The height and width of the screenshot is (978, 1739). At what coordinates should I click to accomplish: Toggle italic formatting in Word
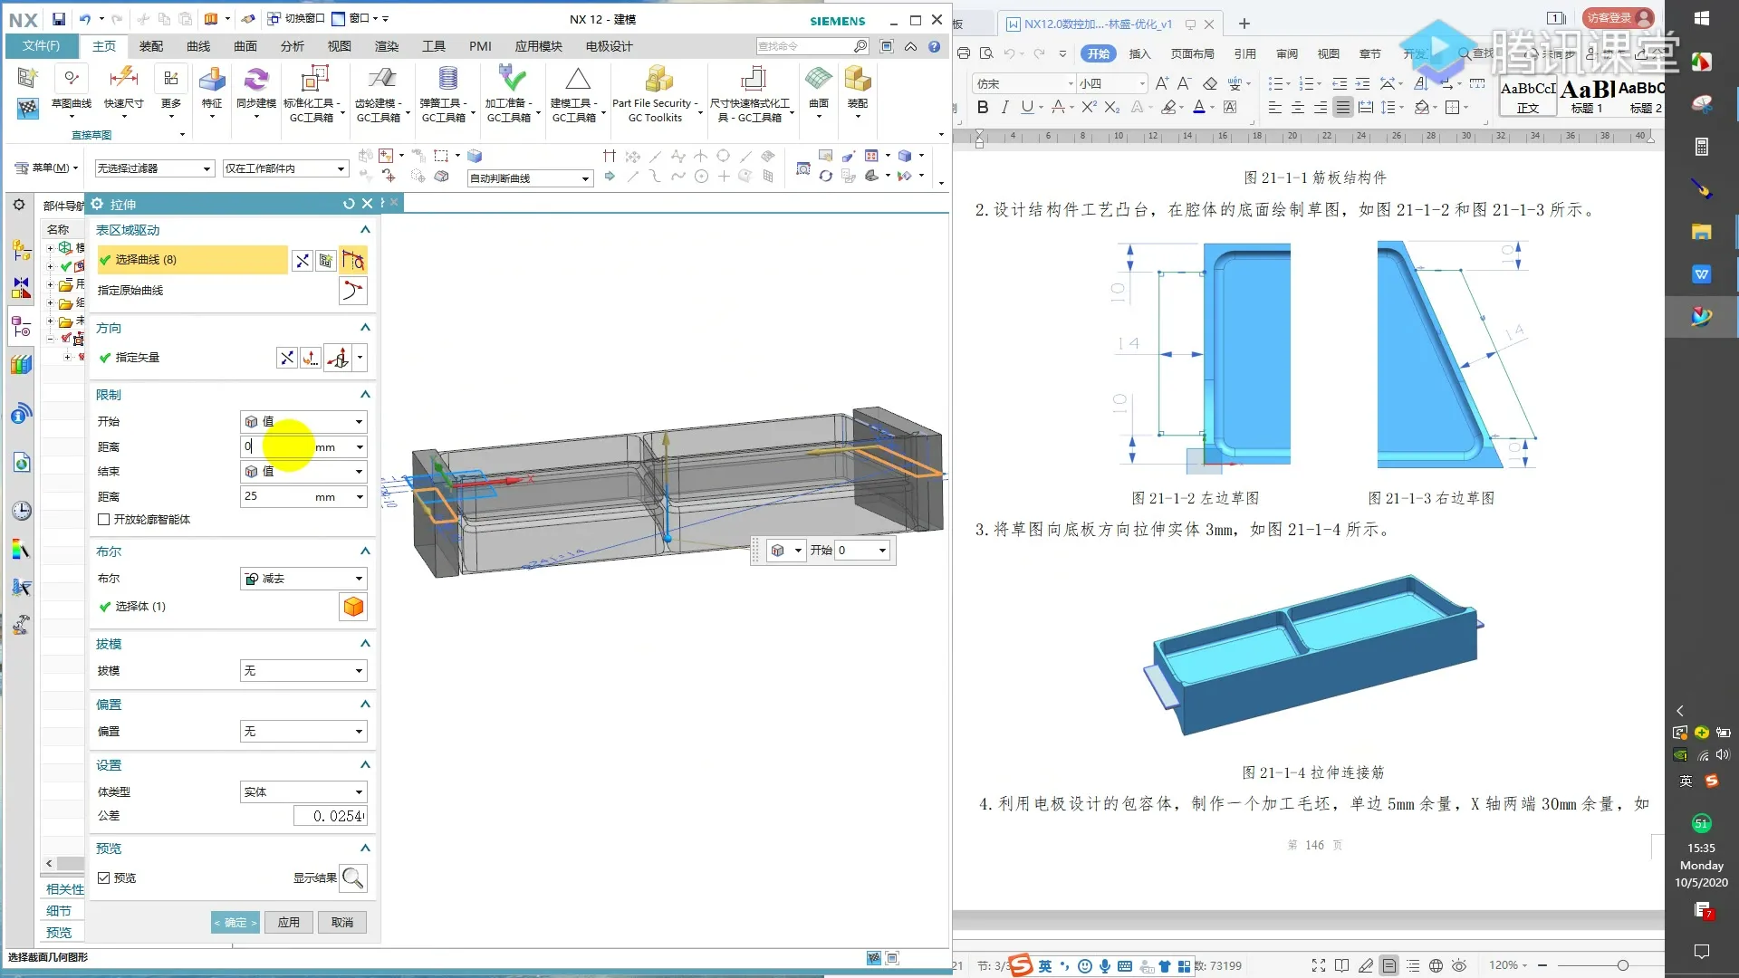coord(1004,108)
